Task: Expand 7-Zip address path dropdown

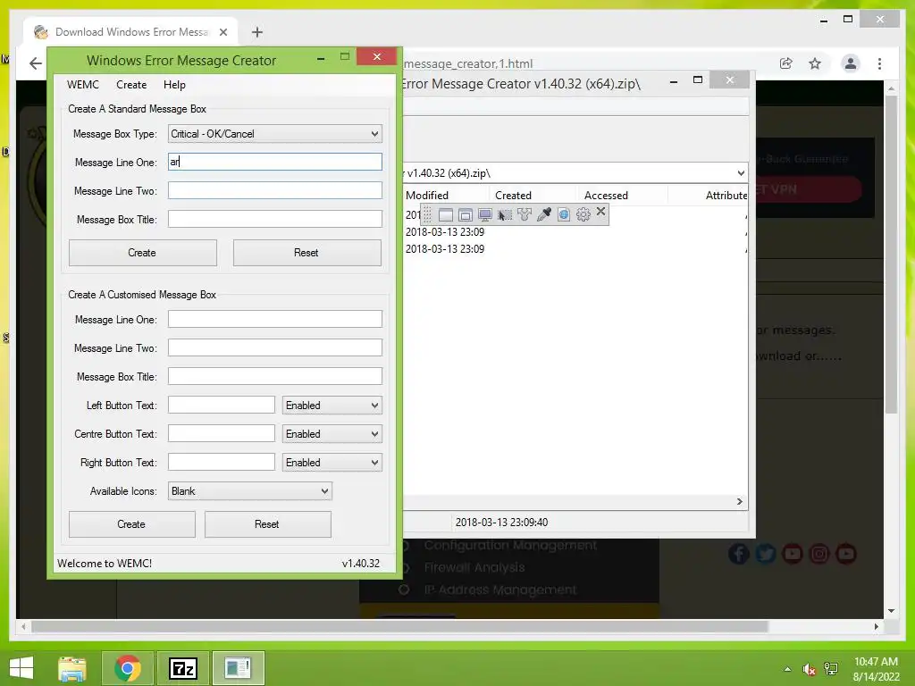Action: tap(741, 172)
